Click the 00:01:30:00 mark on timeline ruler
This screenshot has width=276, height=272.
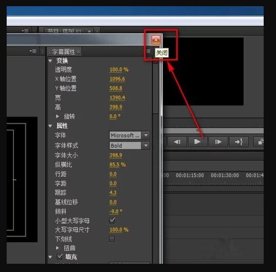pyautogui.click(x=225, y=175)
